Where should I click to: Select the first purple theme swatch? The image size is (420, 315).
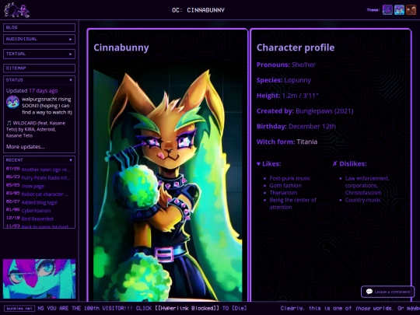coord(387,10)
